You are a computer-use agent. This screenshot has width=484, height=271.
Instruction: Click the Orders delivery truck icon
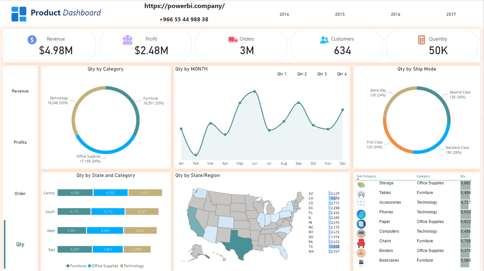pyautogui.click(x=233, y=40)
